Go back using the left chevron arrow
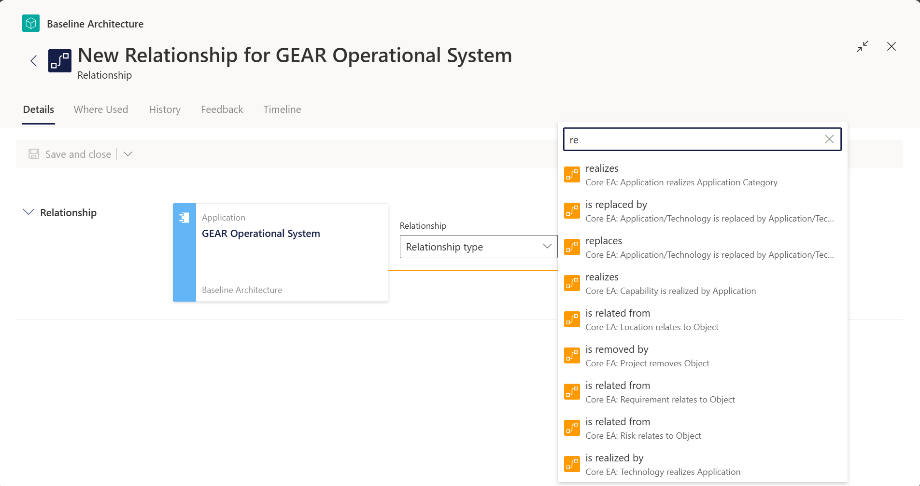920x486 pixels. (34, 61)
